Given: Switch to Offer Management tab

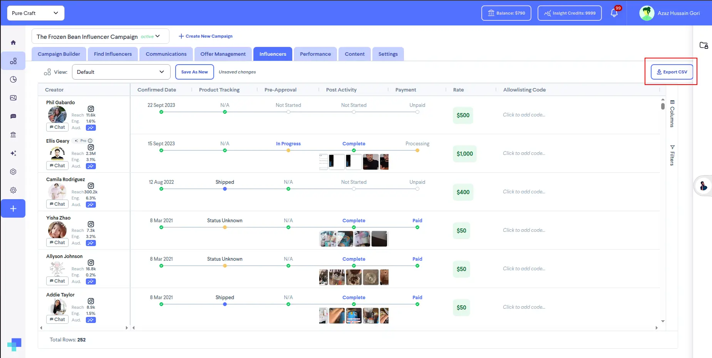Looking at the screenshot, I should pos(223,54).
